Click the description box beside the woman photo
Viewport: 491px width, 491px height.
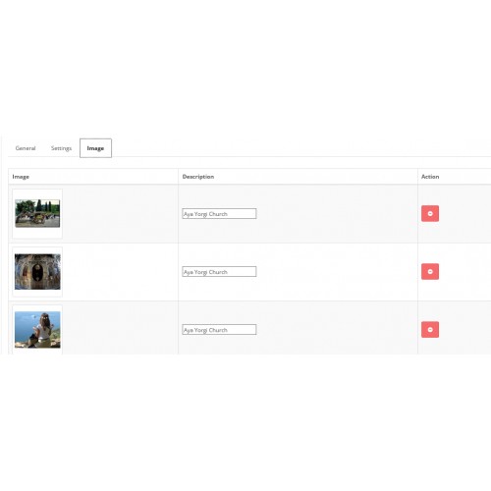click(x=219, y=330)
